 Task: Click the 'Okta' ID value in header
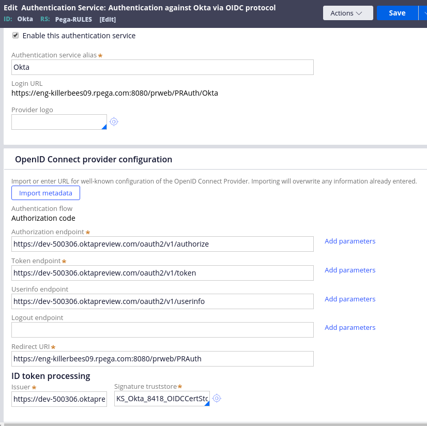(25, 19)
